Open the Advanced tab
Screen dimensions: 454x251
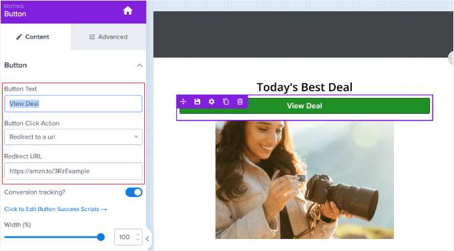[108, 37]
